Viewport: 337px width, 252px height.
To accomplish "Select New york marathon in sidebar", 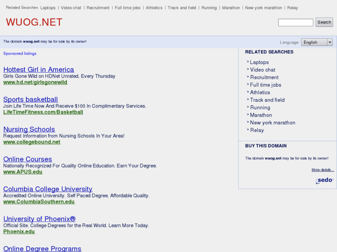I will (x=273, y=123).
